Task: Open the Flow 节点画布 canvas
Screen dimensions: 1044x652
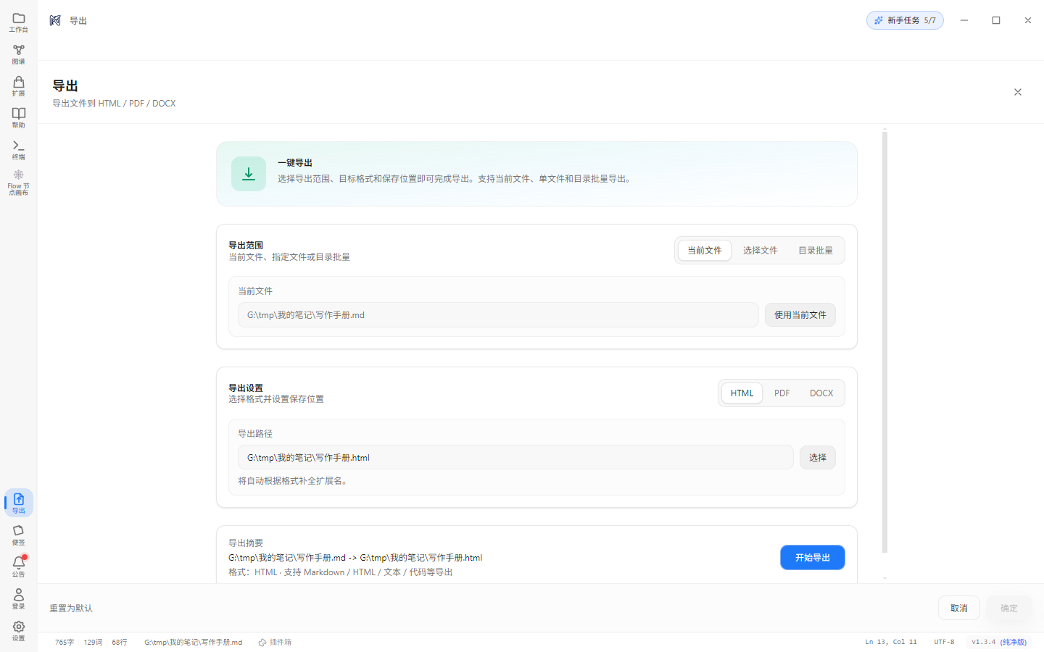Action: [x=19, y=183]
